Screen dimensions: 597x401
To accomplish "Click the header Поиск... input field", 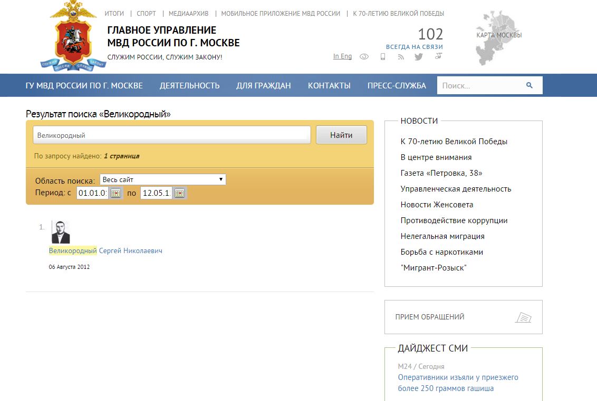I will coord(482,86).
